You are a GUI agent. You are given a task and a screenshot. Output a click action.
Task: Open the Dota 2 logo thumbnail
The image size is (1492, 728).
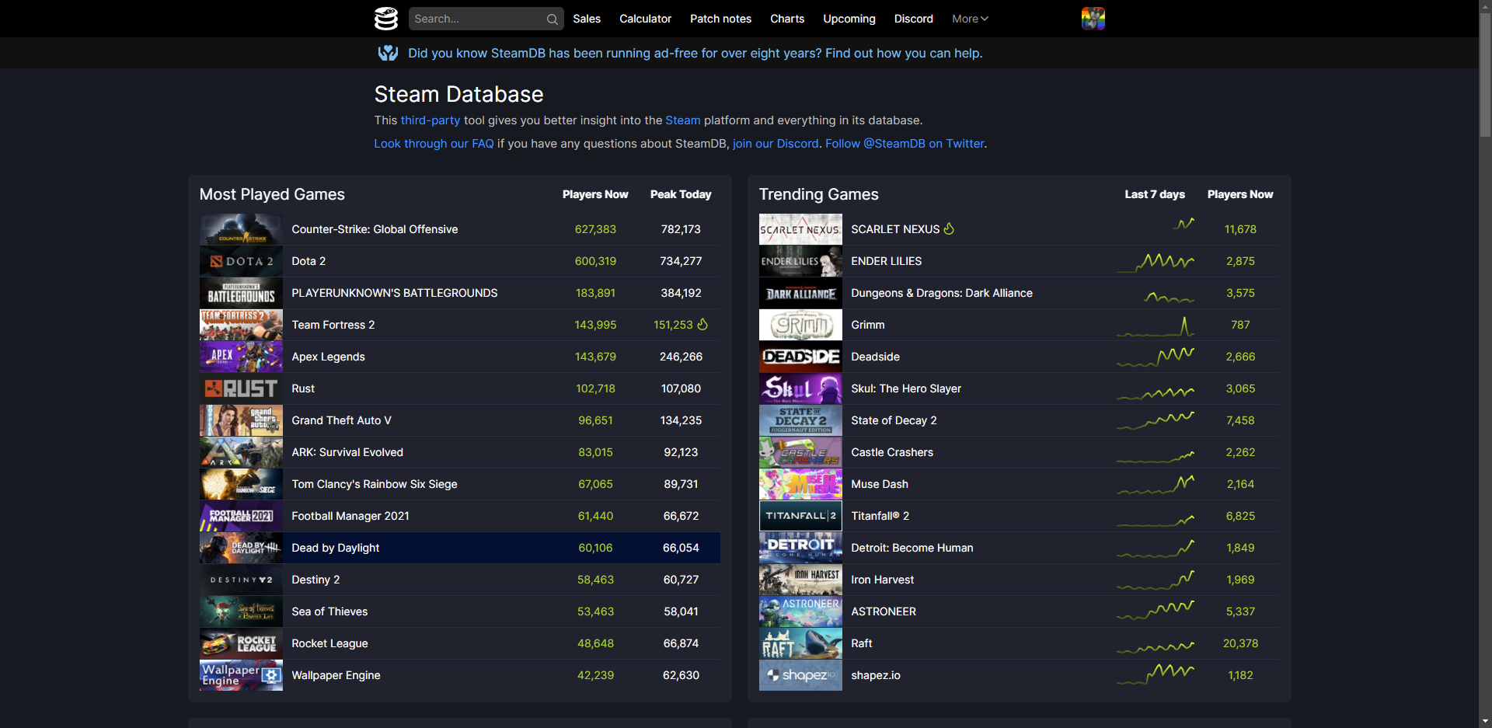pyautogui.click(x=241, y=261)
